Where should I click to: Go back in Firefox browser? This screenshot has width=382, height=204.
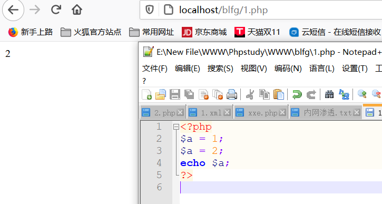pyautogui.click(x=13, y=10)
